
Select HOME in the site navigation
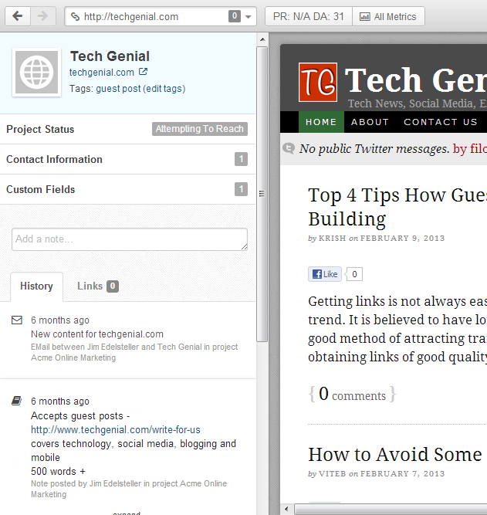point(321,122)
